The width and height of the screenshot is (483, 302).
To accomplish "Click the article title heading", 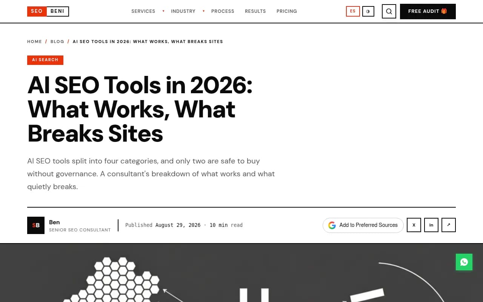I will [x=140, y=109].
